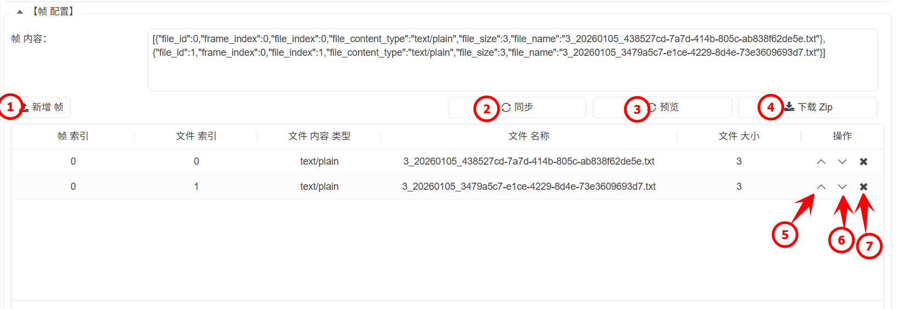
Task: Move second file row up
Action: (x=821, y=186)
